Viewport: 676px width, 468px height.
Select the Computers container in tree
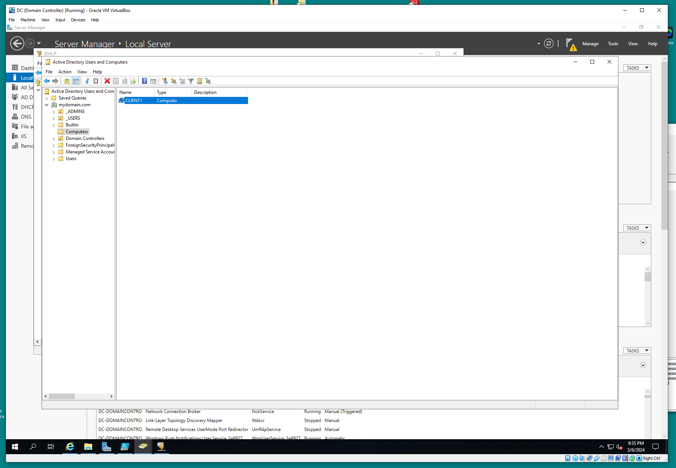(x=77, y=132)
